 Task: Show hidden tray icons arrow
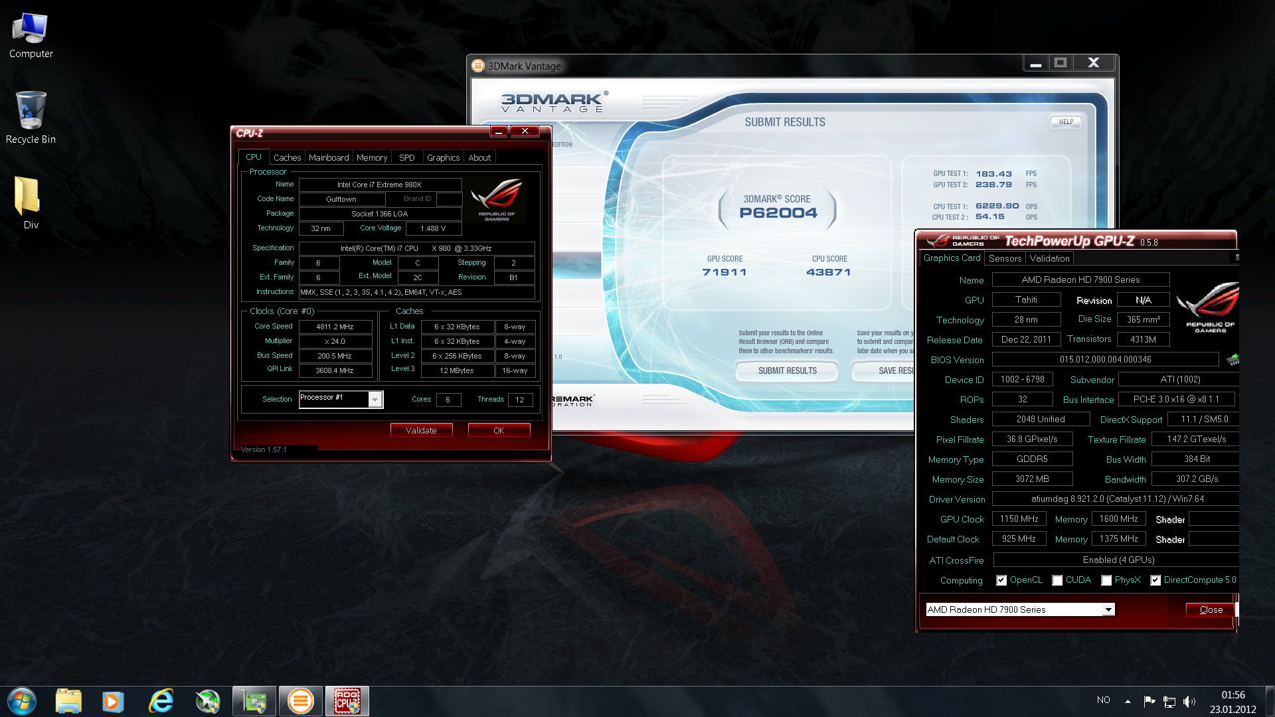(1128, 701)
